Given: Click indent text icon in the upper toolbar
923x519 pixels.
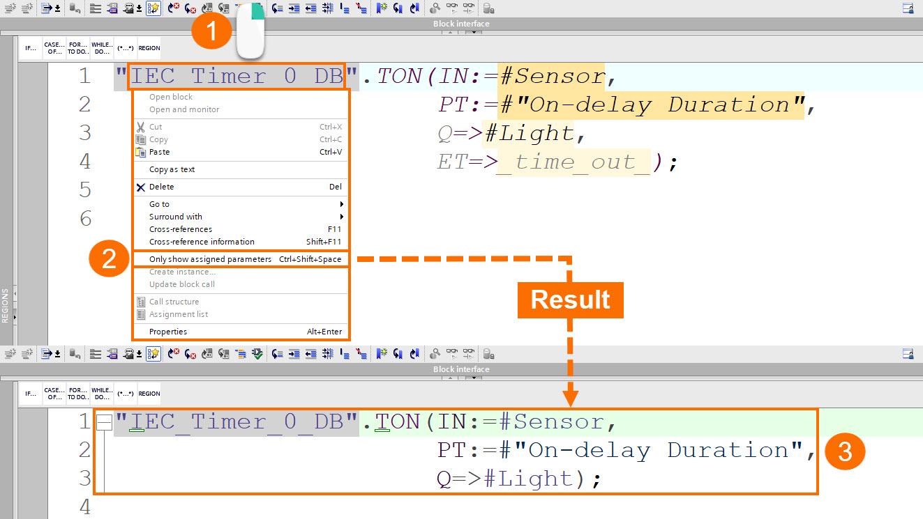Looking at the screenshot, I should 294,8.
